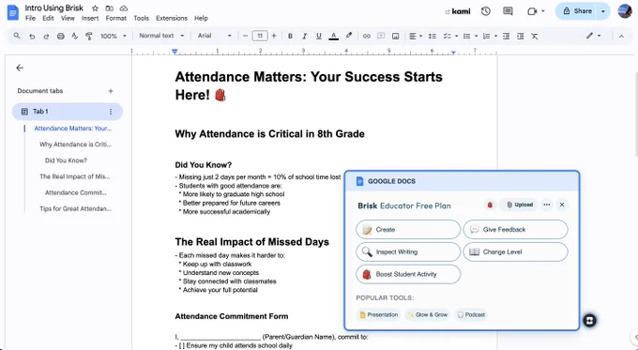Click the Change Level button
638x350 pixels.
(515, 251)
